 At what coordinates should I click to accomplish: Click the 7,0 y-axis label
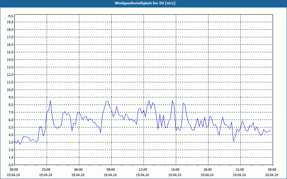[x=11, y=112]
